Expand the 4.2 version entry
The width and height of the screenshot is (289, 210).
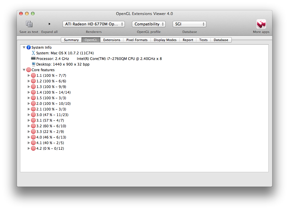(x=29, y=149)
